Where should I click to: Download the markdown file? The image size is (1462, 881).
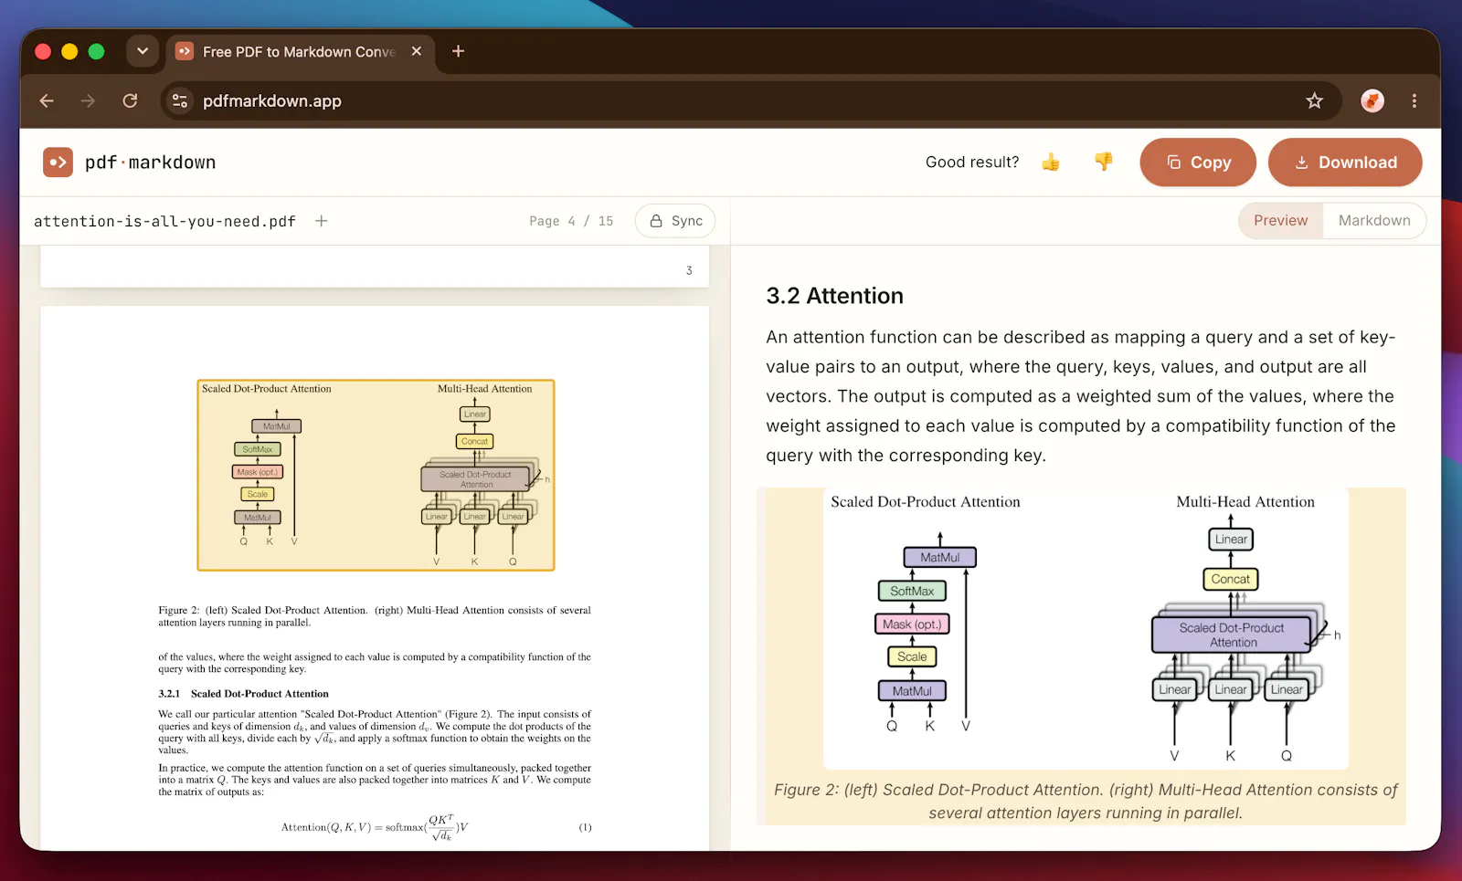click(x=1345, y=163)
